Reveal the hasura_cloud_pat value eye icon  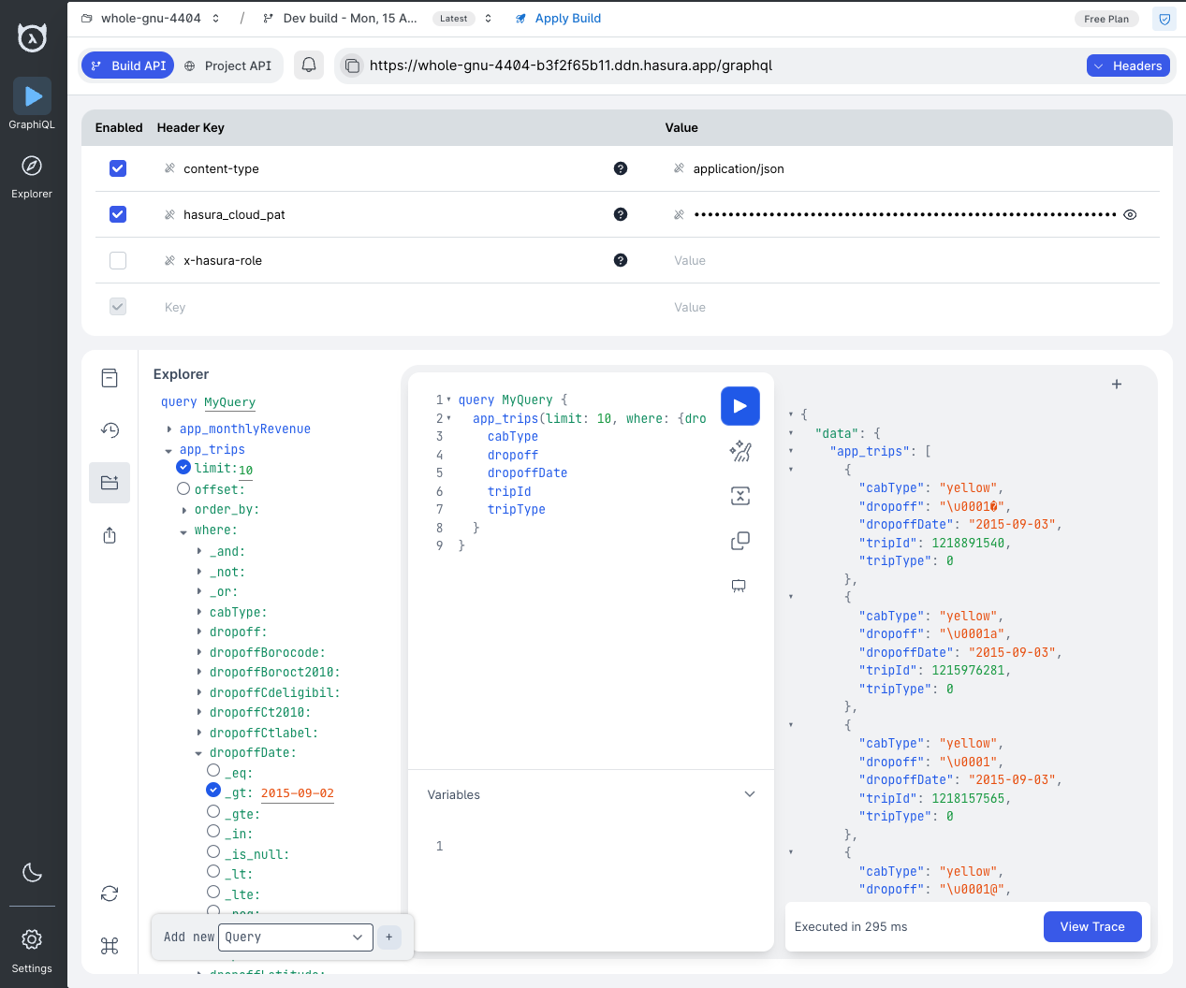1130,214
